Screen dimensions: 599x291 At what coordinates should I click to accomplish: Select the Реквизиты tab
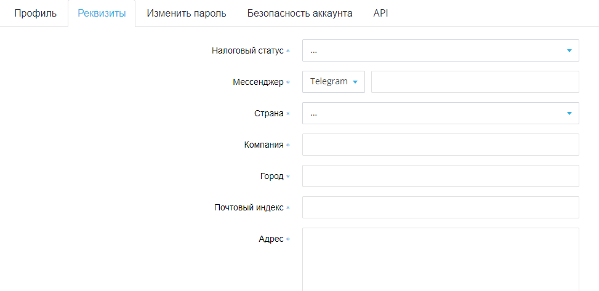pos(102,14)
